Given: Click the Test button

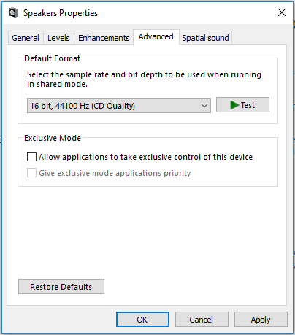Looking at the screenshot, I should (x=242, y=105).
